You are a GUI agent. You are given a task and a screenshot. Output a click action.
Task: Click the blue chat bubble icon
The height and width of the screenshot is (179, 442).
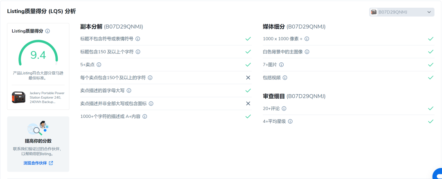point(437,174)
